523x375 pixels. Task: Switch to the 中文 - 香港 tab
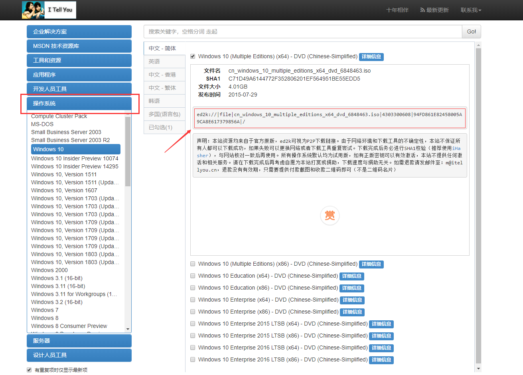coord(164,75)
